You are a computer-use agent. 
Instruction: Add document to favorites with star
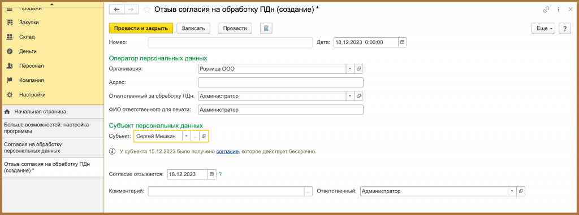click(147, 10)
